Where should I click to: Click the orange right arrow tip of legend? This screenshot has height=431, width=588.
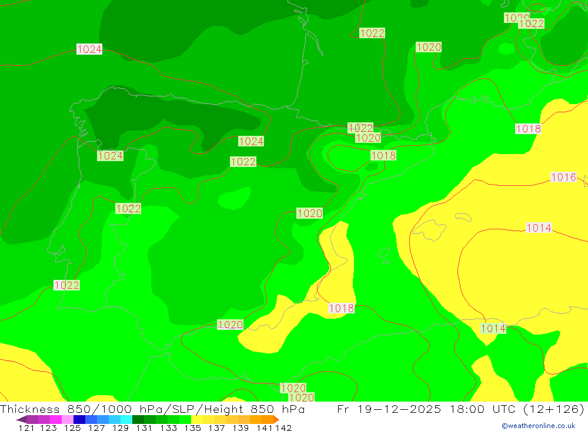(276, 419)
